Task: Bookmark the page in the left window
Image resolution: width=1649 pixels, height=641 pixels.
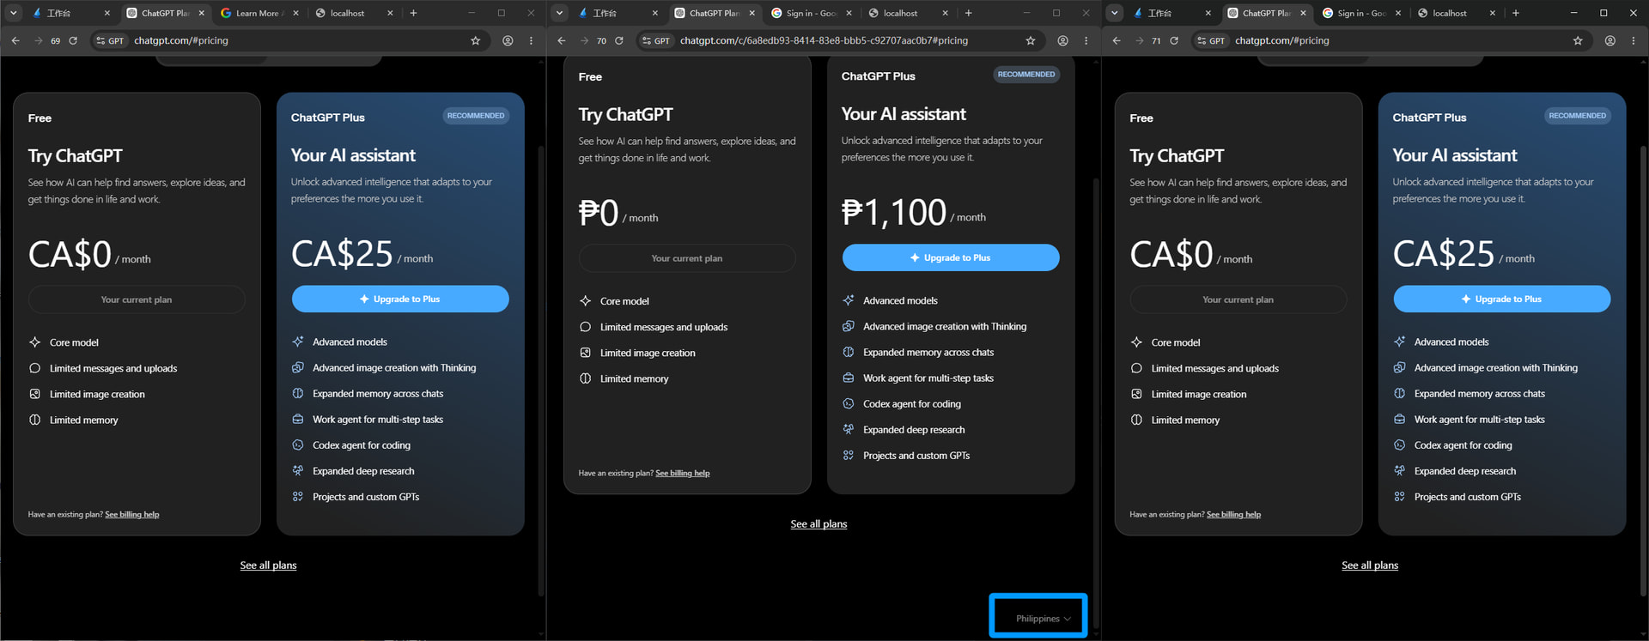Action: [475, 40]
